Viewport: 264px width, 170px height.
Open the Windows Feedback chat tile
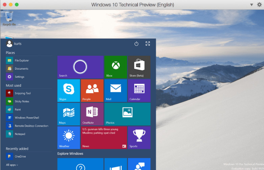coord(139,164)
